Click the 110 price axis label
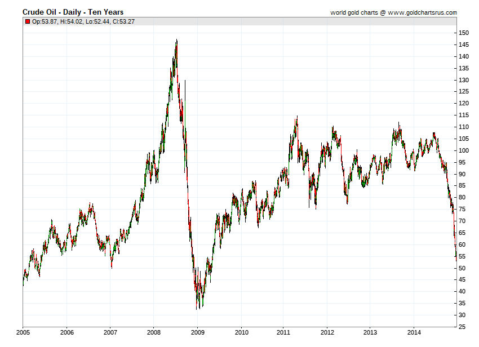479x347 pixels. coord(463,127)
